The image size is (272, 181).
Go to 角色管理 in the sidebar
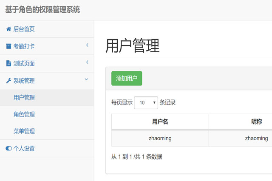click(24, 114)
